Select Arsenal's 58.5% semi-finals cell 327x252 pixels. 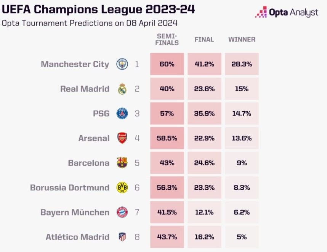(167, 138)
